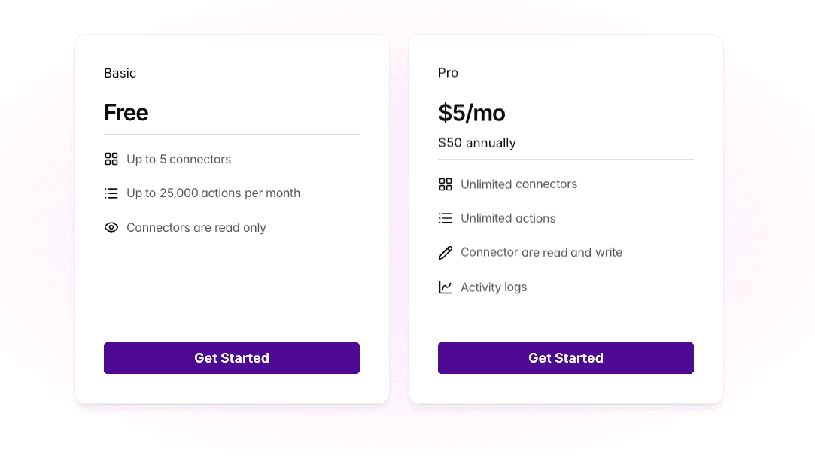The height and width of the screenshot is (456, 815).
Task: Click Up to 25,000 actions per month text
Action: click(213, 193)
